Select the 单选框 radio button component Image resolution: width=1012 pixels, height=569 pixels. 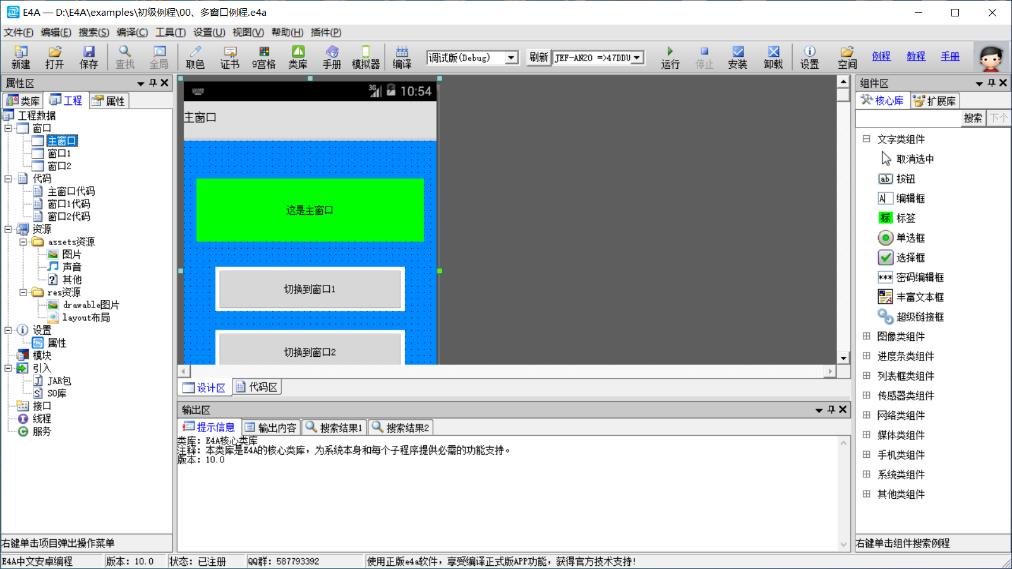tap(910, 238)
